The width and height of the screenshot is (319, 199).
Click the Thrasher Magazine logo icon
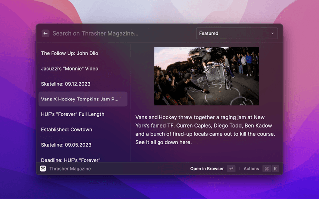pos(43,169)
